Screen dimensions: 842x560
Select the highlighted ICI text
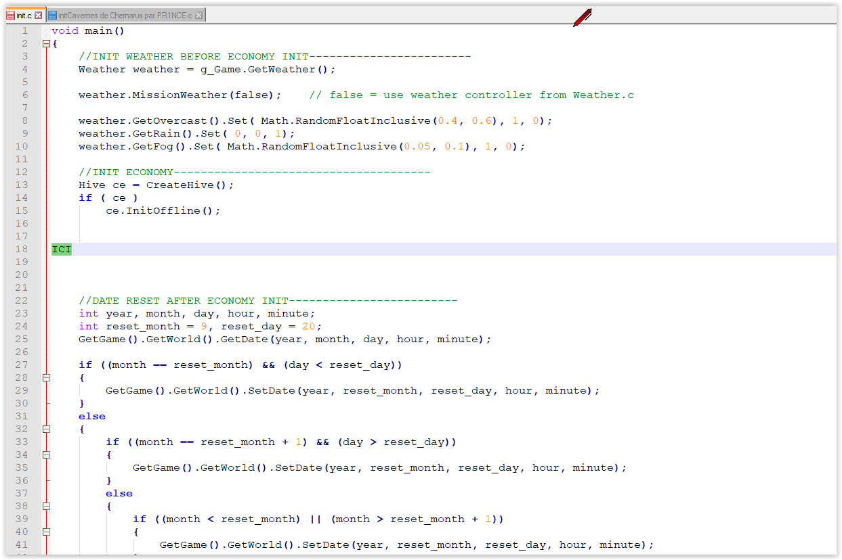pos(61,249)
